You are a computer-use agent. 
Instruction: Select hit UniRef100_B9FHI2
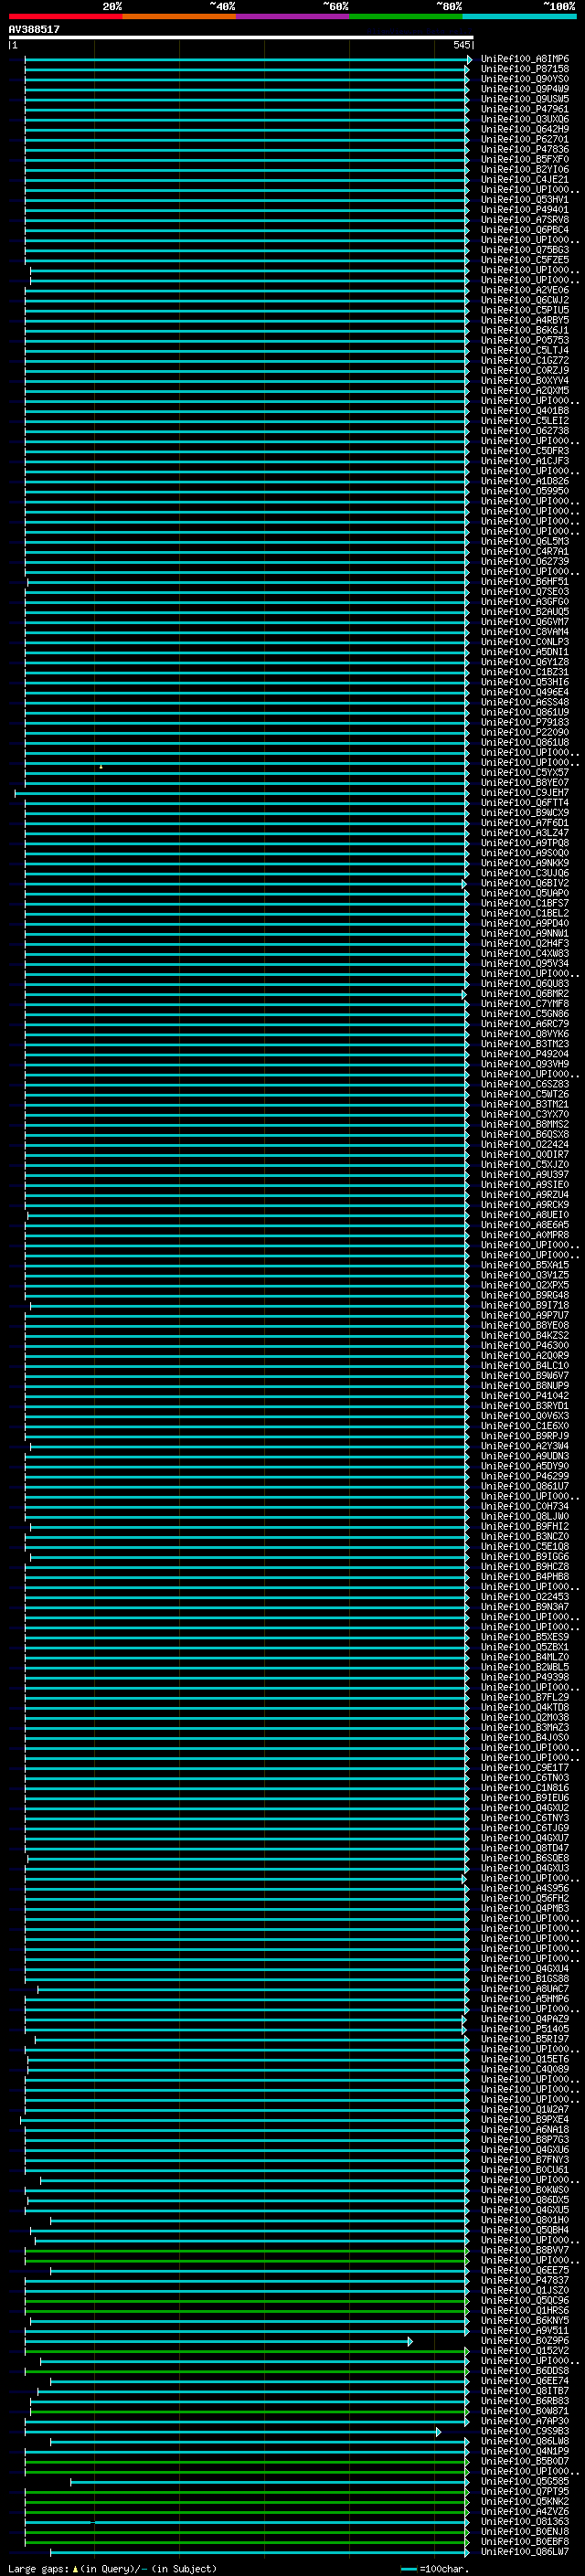[x=525, y=1526]
